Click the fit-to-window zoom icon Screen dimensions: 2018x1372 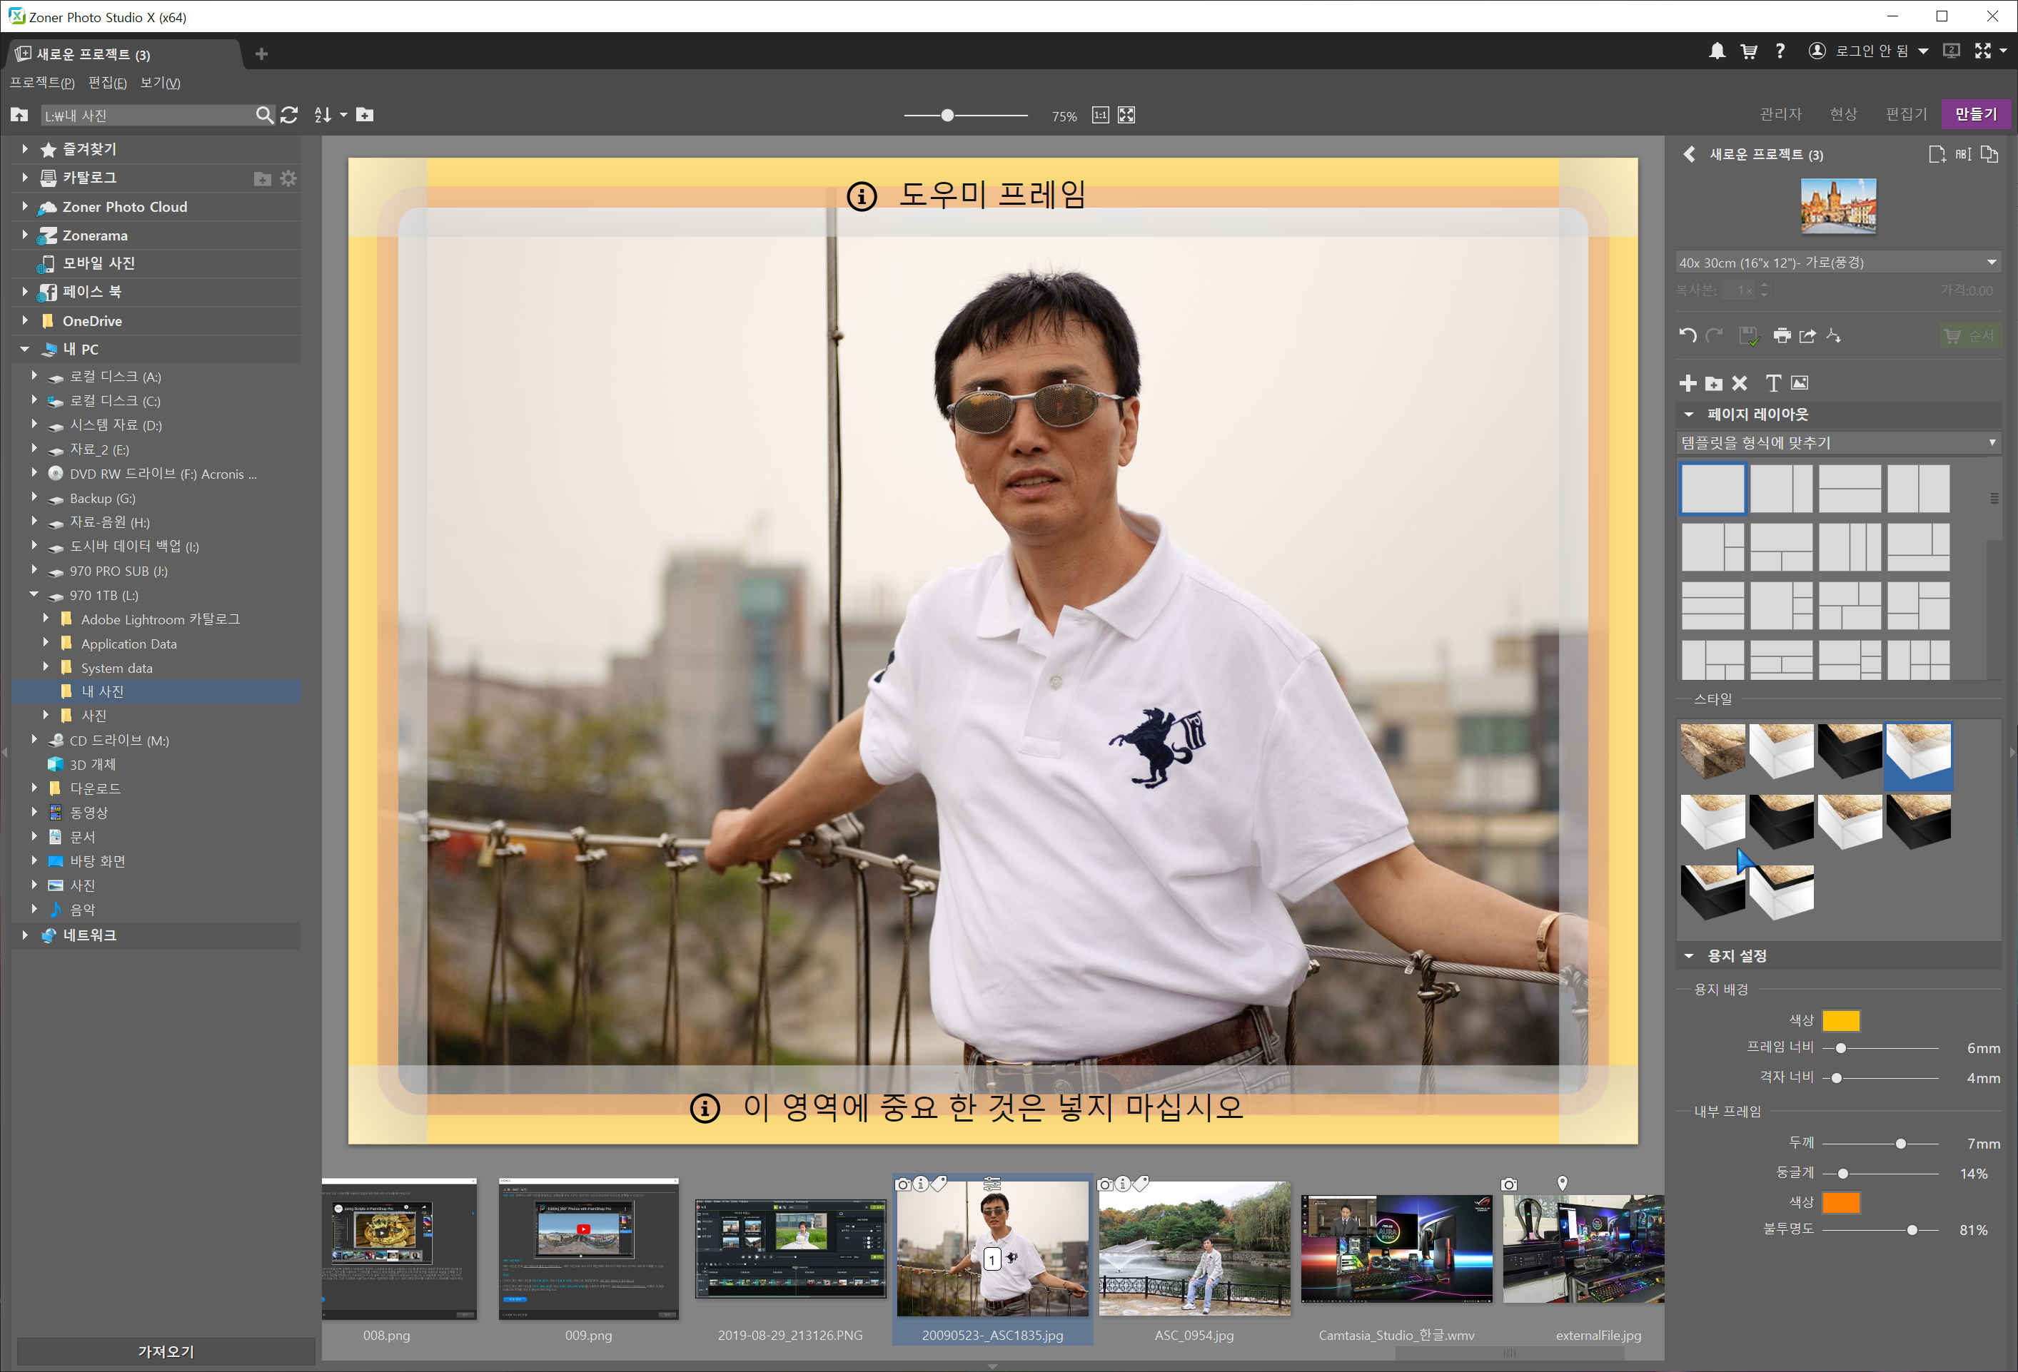click(1126, 116)
